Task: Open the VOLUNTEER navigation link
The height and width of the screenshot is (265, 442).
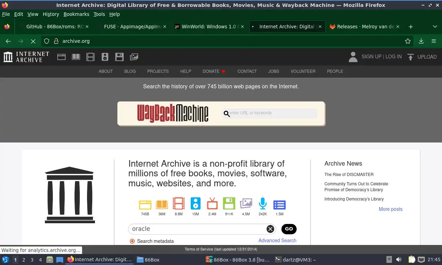Action: (x=303, y=71)
